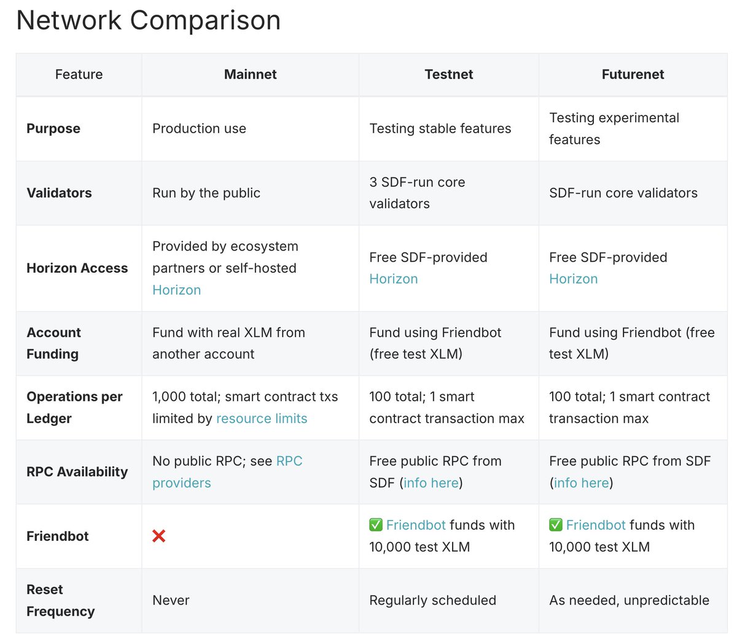Viewport: 737px width, 642px height.
Task: Click the Feature column header
Action: 79,74
